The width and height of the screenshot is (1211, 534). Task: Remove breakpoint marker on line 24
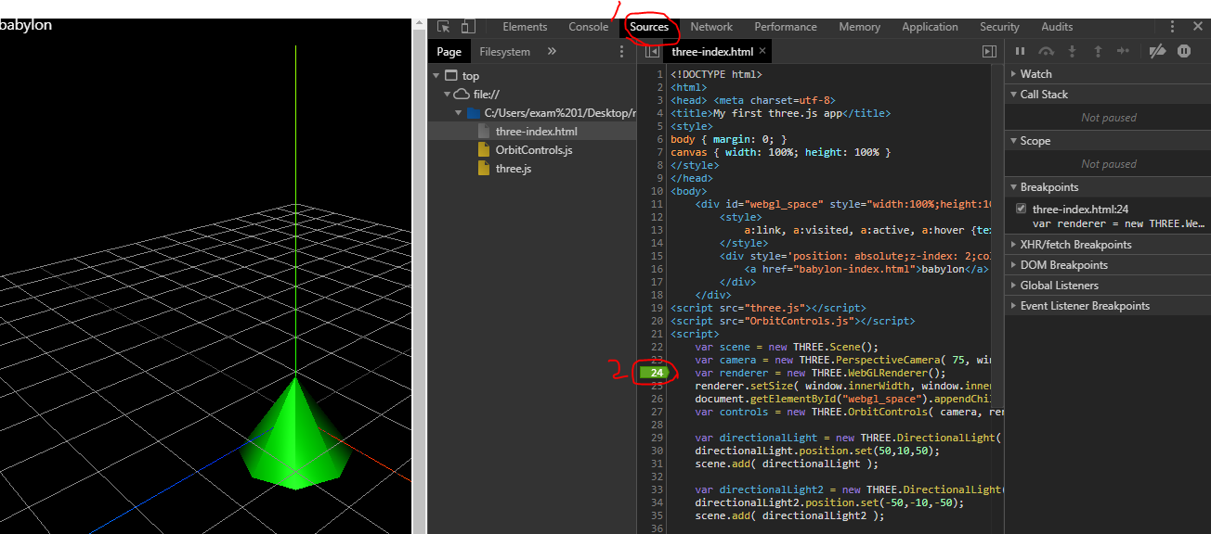[655, 373]
